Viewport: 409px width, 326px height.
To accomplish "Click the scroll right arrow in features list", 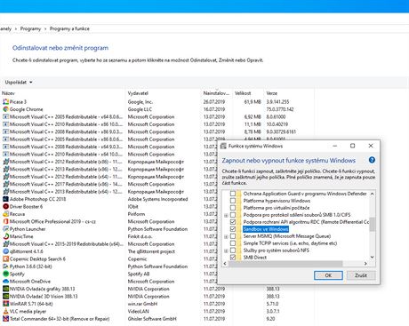I will point(365,264).
